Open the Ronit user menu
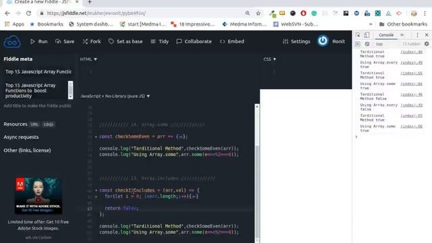 click(338, 41)
